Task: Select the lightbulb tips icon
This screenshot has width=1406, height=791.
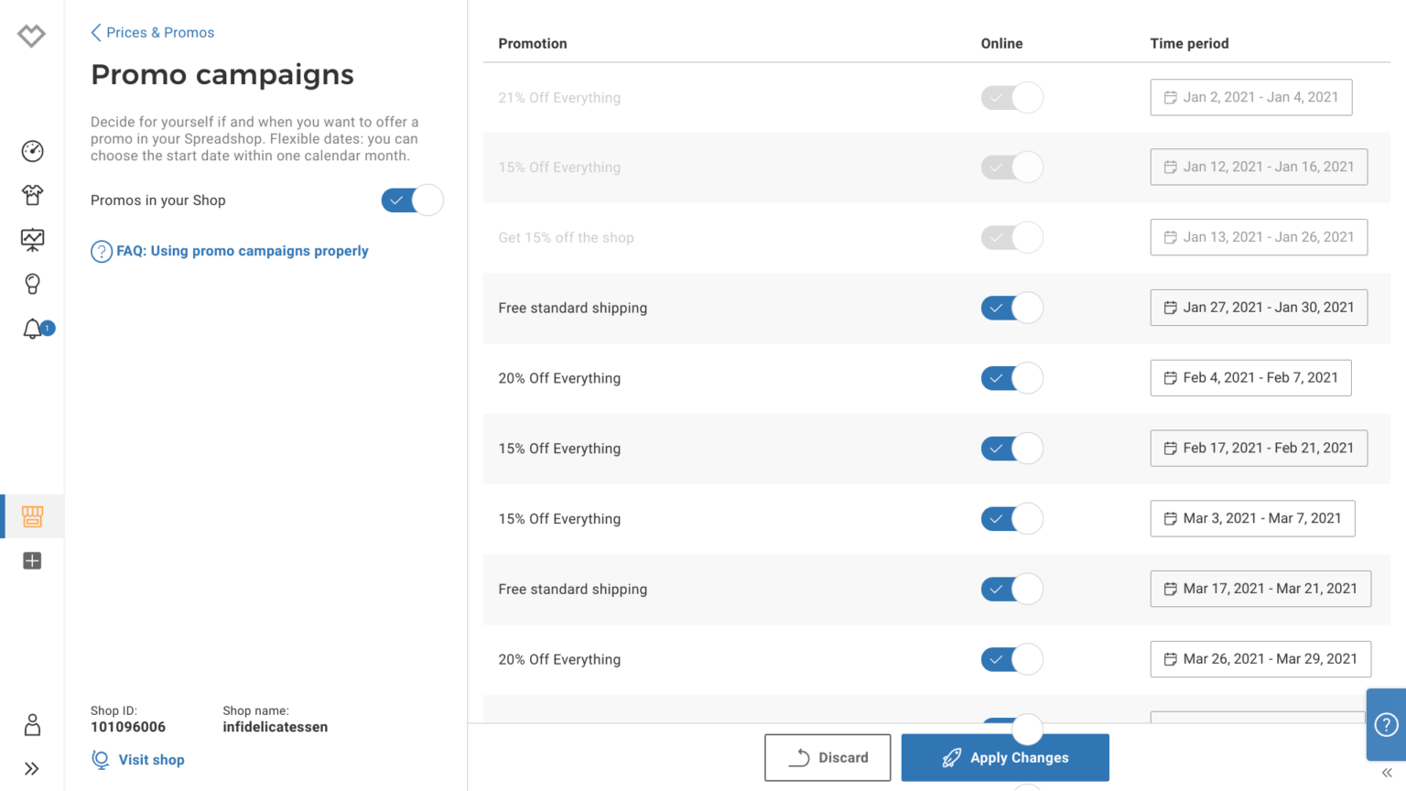Action: tap(32, 284)
